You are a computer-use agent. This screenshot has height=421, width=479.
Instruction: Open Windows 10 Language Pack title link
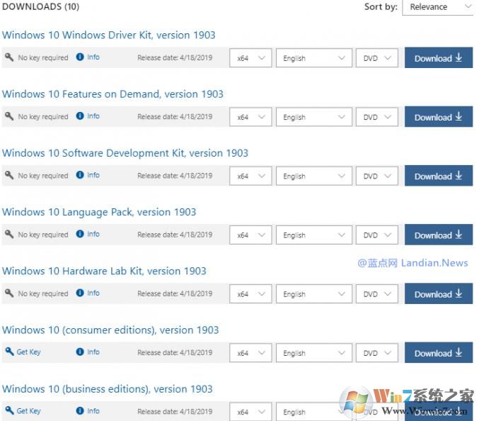click(98, 213)
